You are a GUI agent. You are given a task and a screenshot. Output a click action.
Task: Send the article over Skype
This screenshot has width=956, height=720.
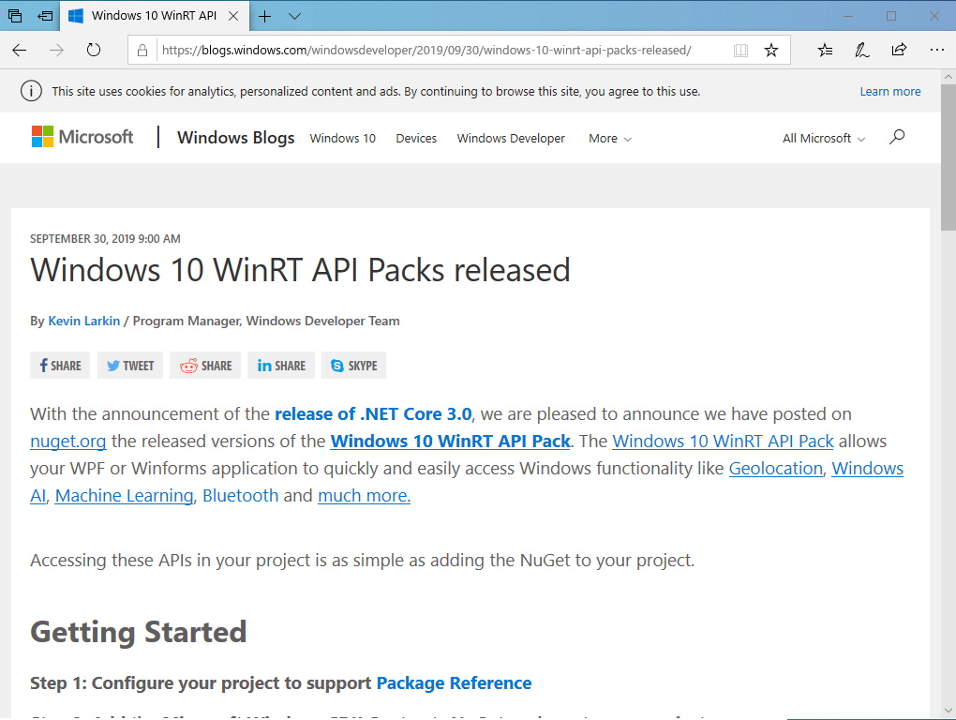click(x=353, y=365)
